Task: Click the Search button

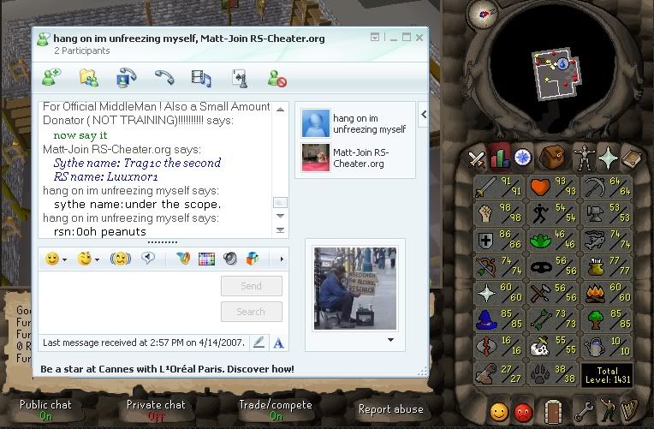Action: pos(252,312)
